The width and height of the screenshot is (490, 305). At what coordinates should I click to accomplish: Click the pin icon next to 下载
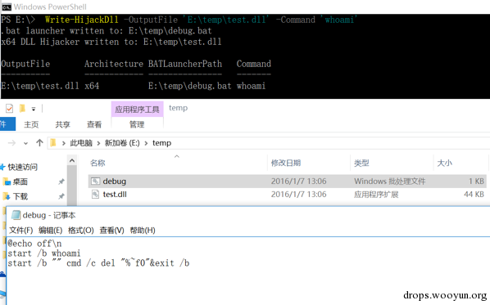coord(61,196)
